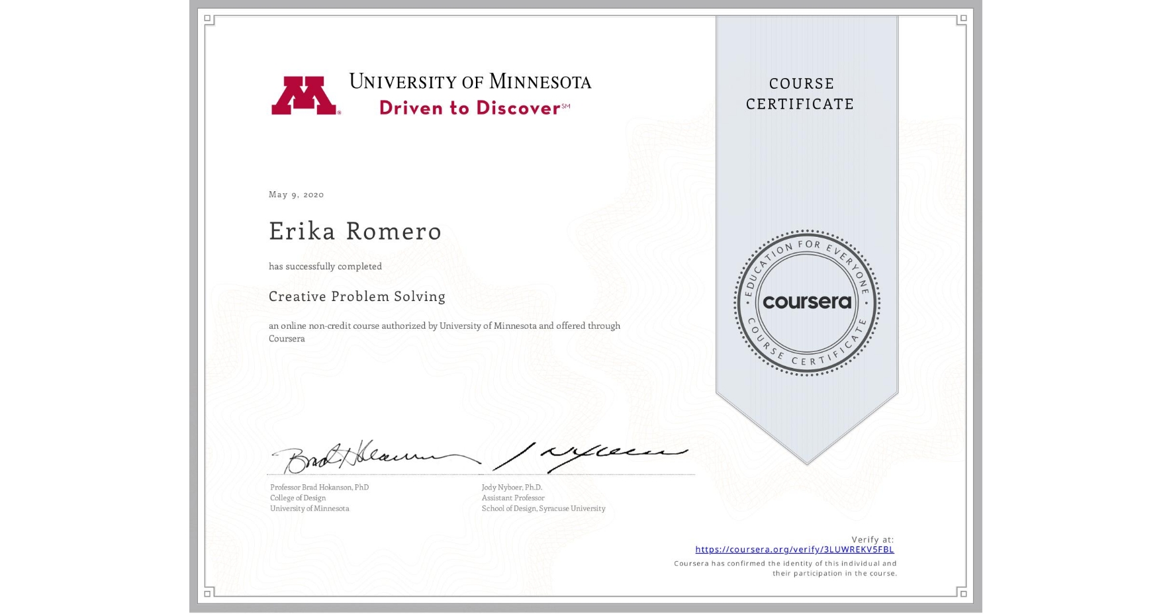The image size is (1173, 614).
Task: Select the course title 'Creative Problem Solving'
Action: pos(356,296)
